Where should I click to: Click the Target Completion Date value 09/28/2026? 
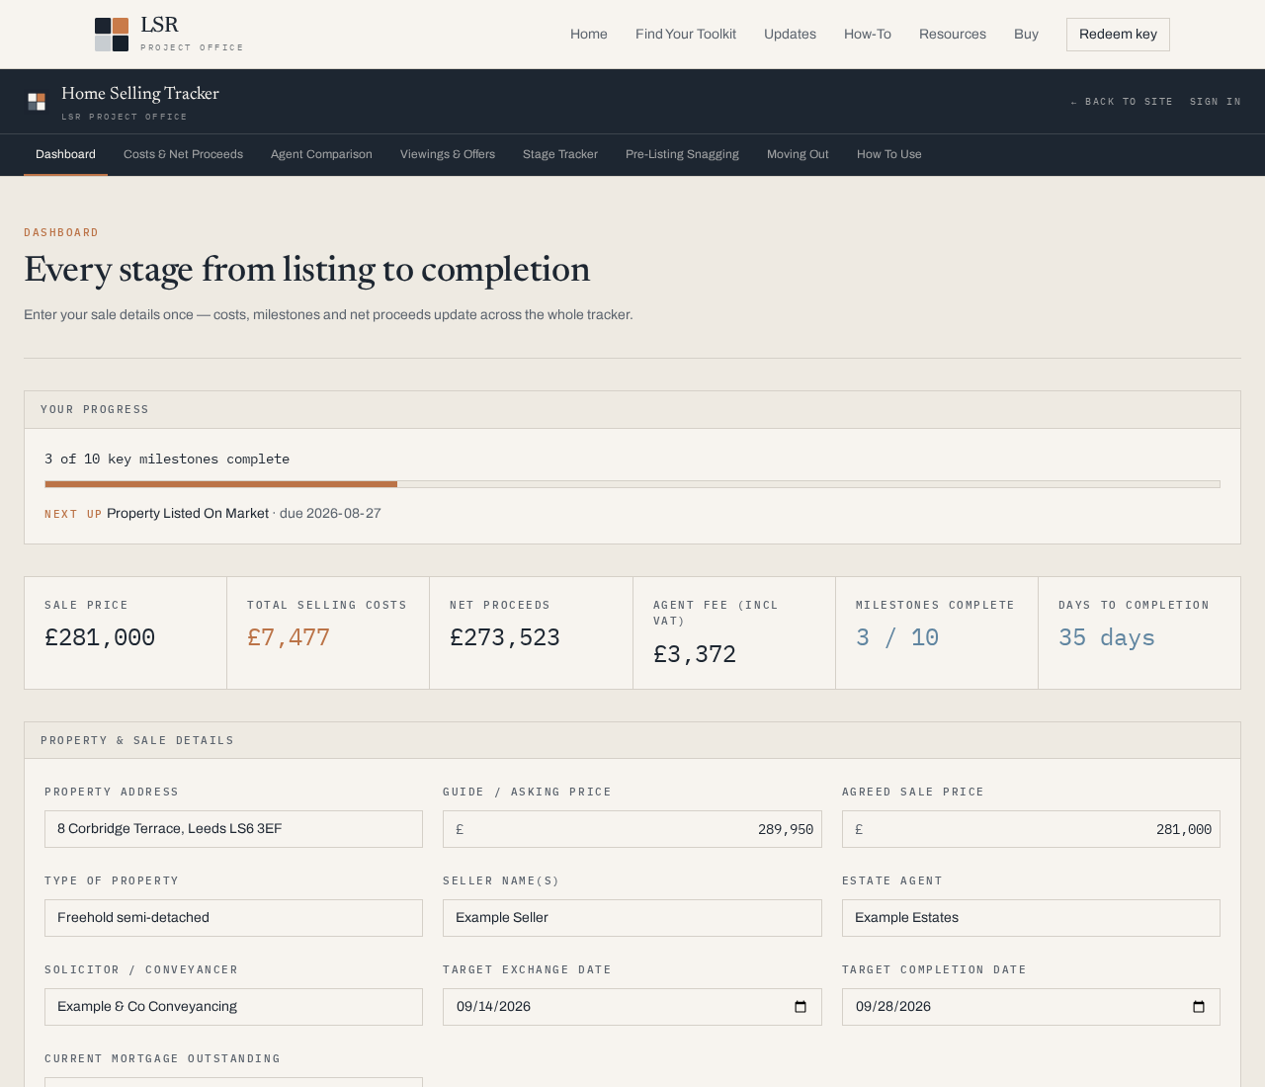(893, 1007)
